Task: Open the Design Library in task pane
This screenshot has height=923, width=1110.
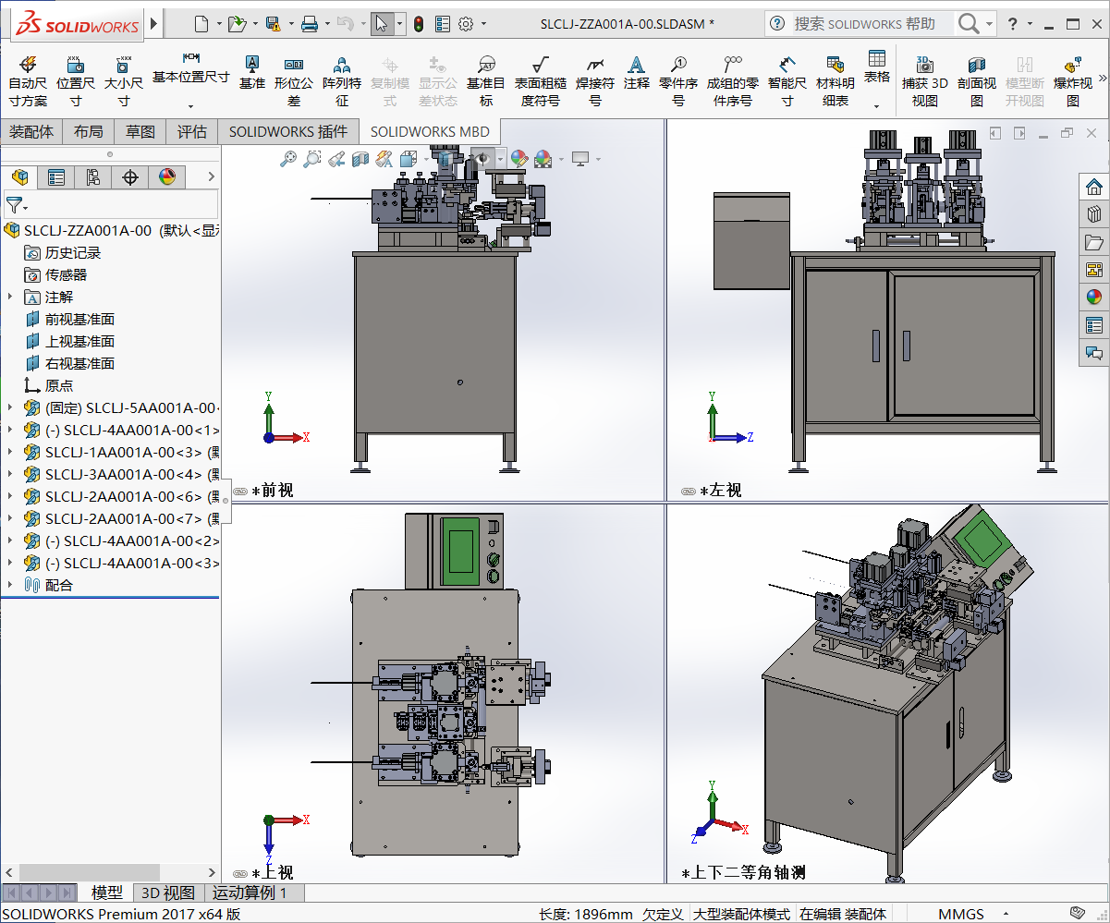Action: pyautogui.click(x=1094, y=215)
